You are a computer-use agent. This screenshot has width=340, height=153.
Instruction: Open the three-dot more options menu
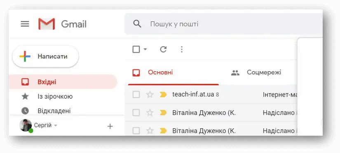182,49
